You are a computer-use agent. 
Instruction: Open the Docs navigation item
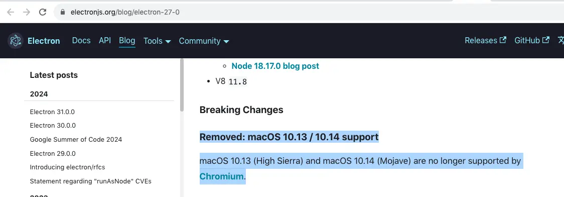[81, 41]
